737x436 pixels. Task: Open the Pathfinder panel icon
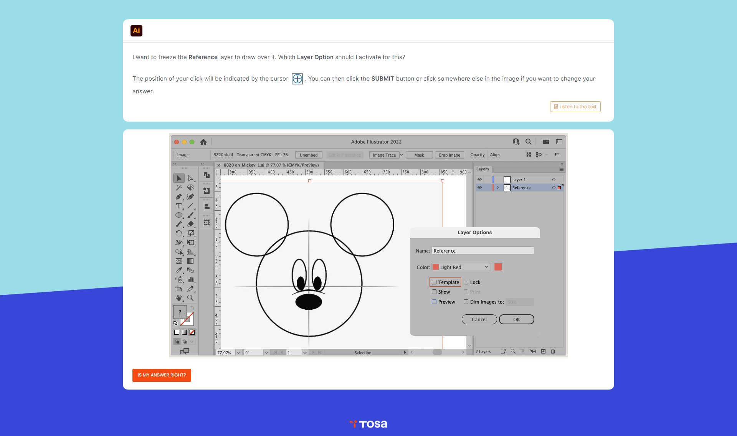pyautogui.click(x=207, y=175)
